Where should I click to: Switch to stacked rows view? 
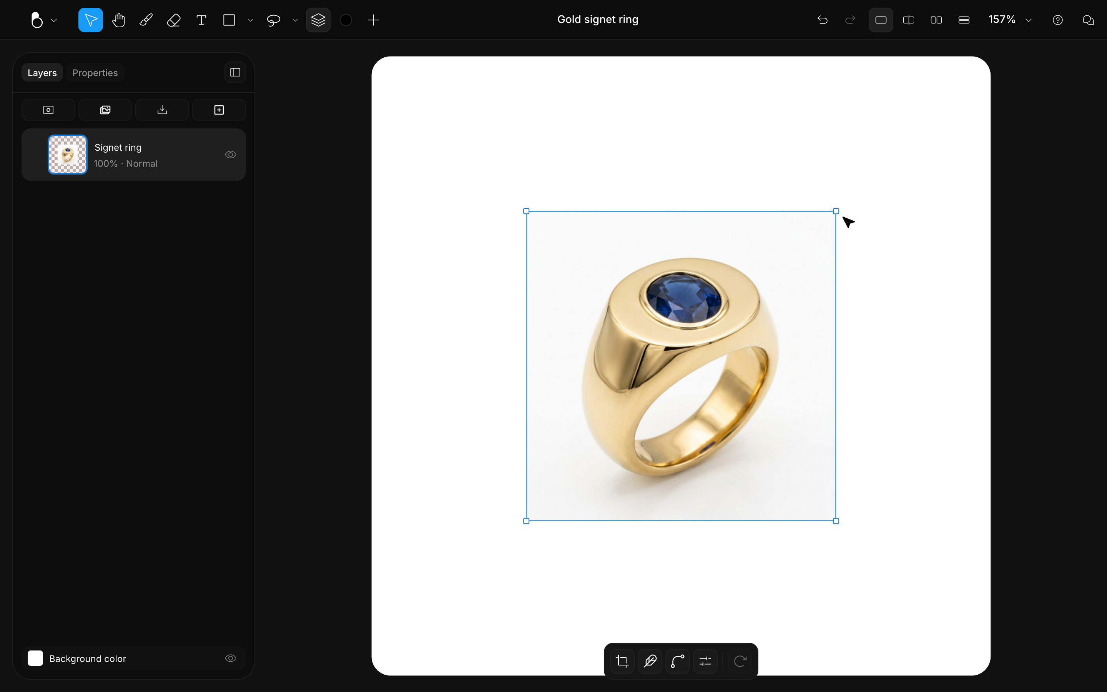(964, 20)
